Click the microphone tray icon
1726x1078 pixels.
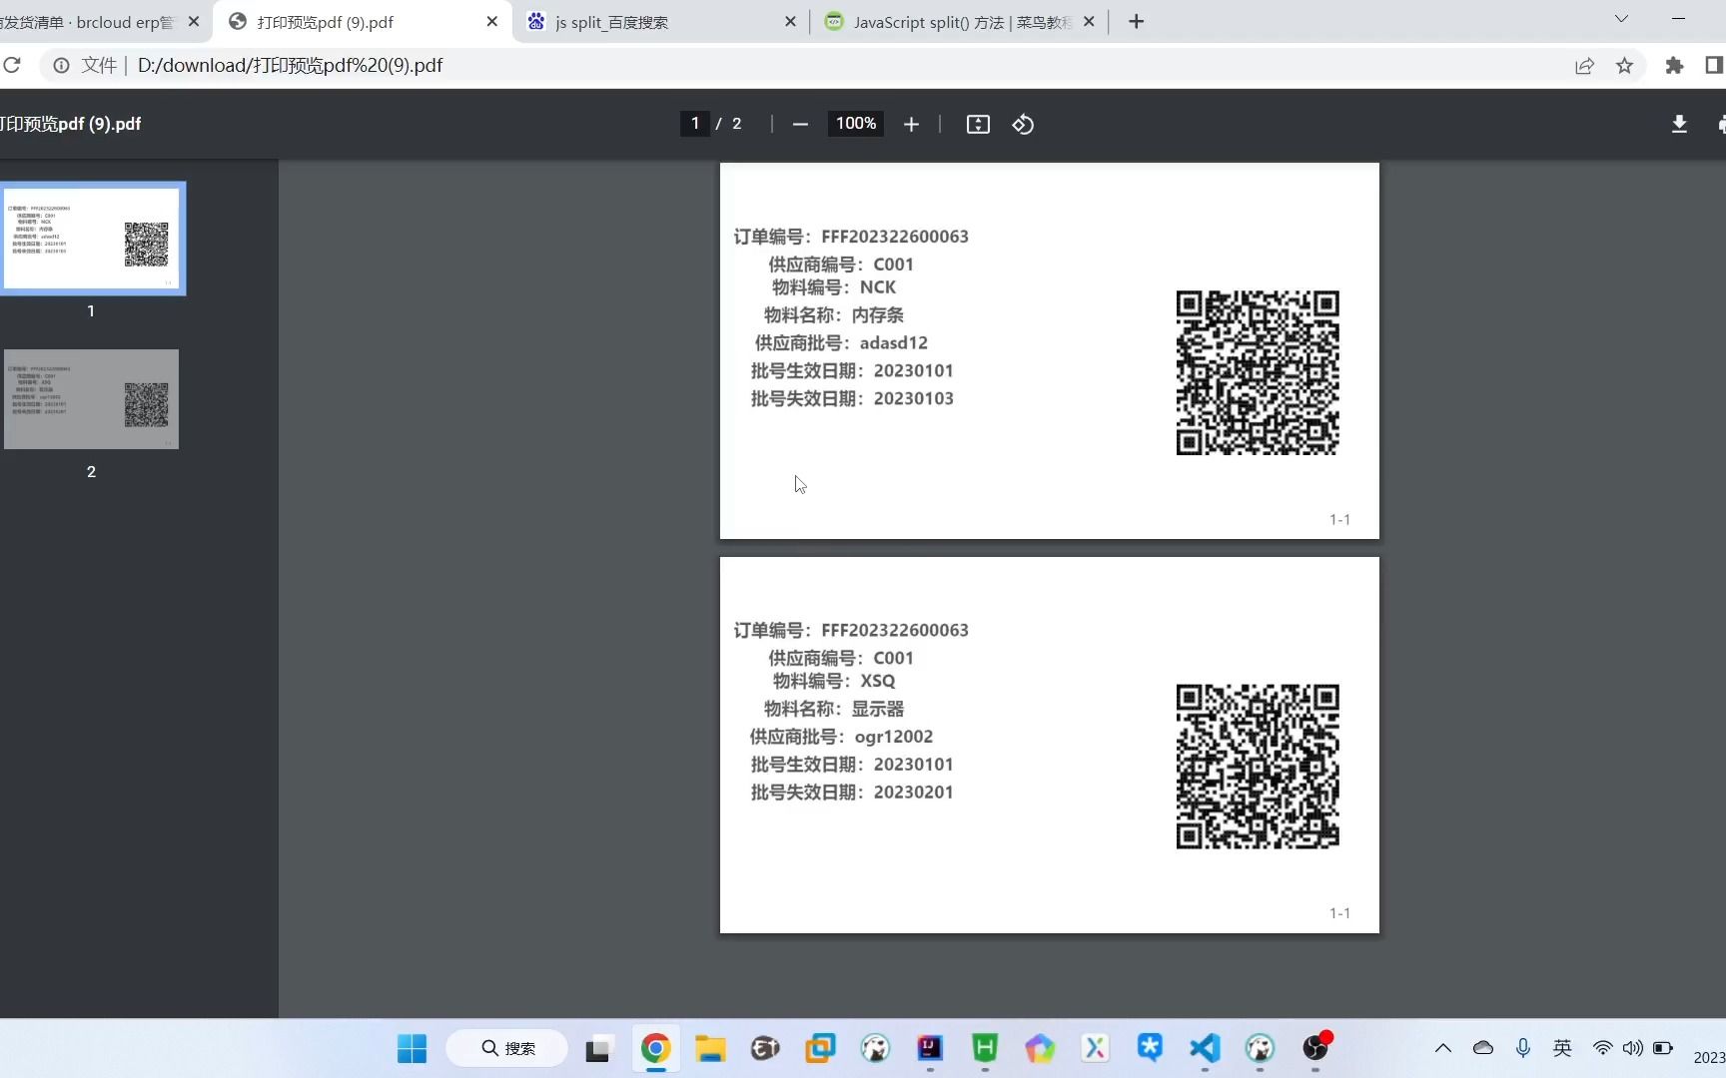click(1523, 1048)
